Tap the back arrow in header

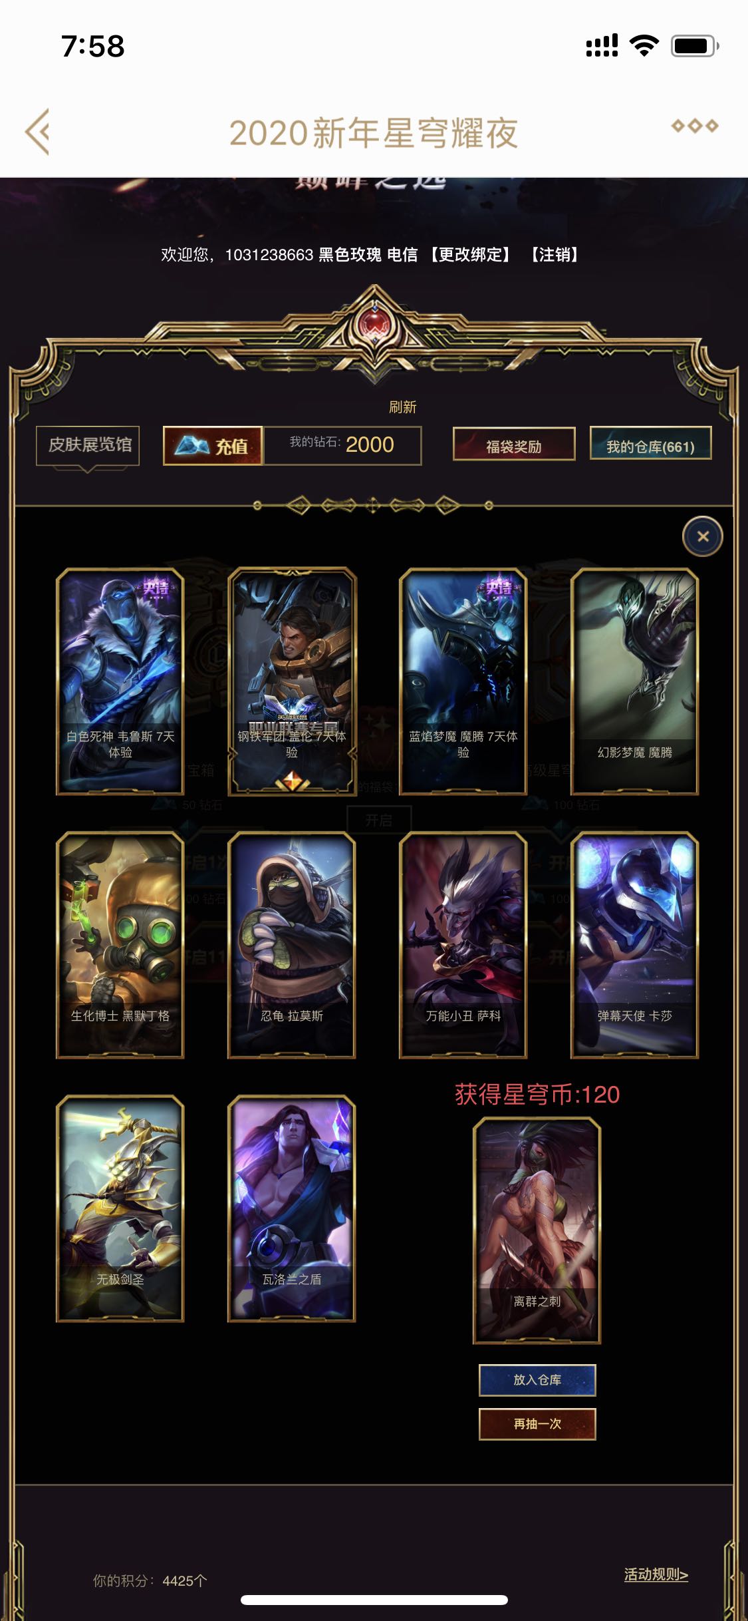point(37,132)
